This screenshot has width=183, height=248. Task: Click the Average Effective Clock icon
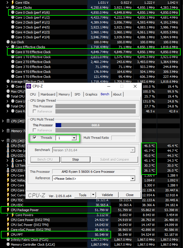[8, 81]
